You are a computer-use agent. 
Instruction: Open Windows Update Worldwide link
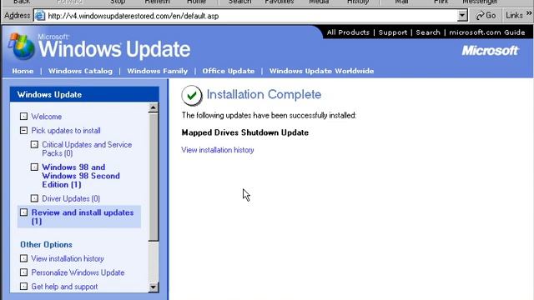point(321,71)
